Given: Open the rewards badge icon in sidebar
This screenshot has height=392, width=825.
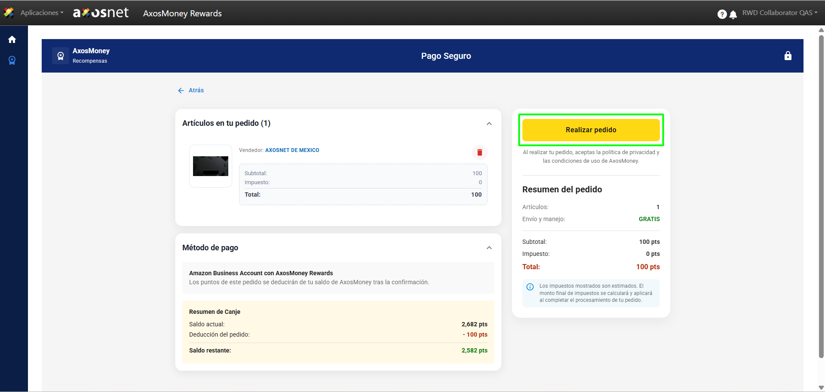Looking at the screenshot, I should pyautogui.click(x=12, y=61).
